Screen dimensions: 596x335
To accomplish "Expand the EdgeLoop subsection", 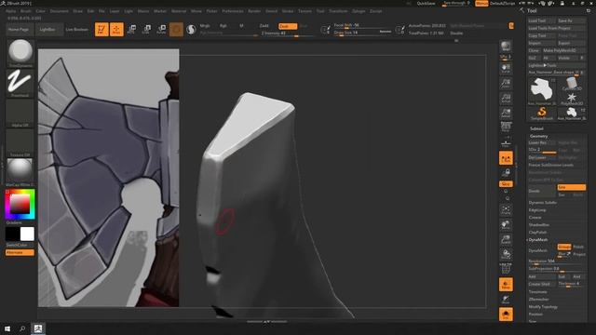I will pos(537,210).
